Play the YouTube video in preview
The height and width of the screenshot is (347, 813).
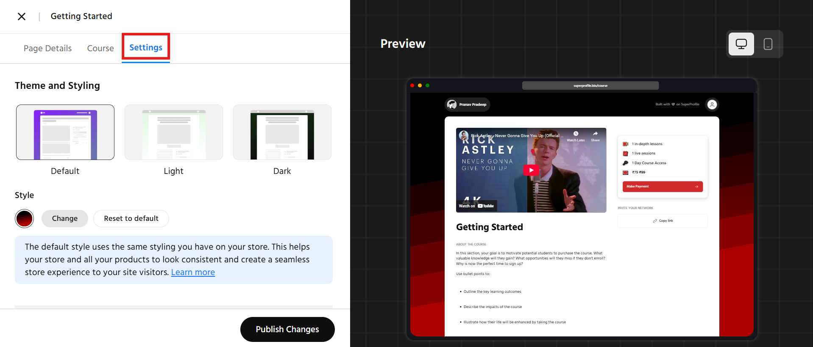(531, 170)
